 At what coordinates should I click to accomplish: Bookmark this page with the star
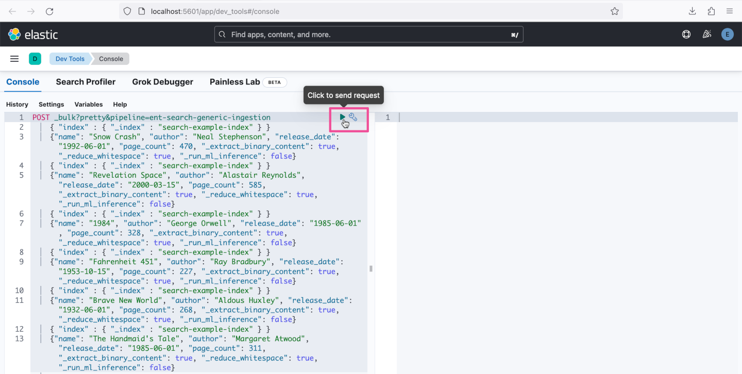615,11
